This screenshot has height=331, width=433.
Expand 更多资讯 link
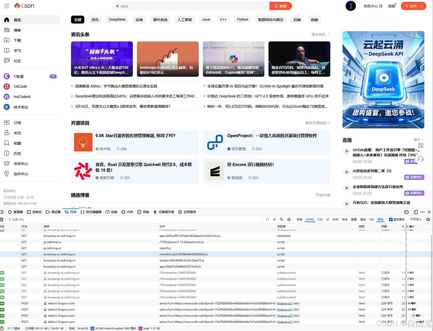320,35
